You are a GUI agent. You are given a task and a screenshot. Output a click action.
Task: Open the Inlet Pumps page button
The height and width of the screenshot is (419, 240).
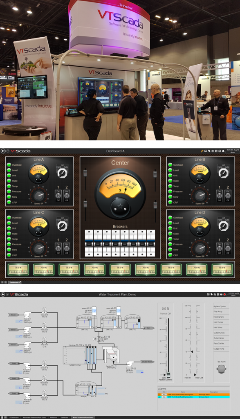pyautogui.click(x=221, y=322)
